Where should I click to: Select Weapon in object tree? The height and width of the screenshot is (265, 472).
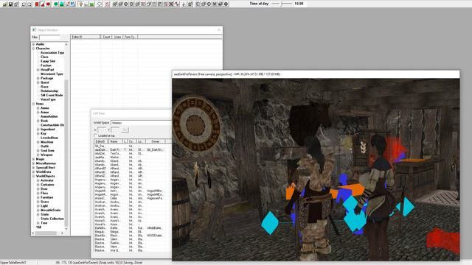[46, 155]
